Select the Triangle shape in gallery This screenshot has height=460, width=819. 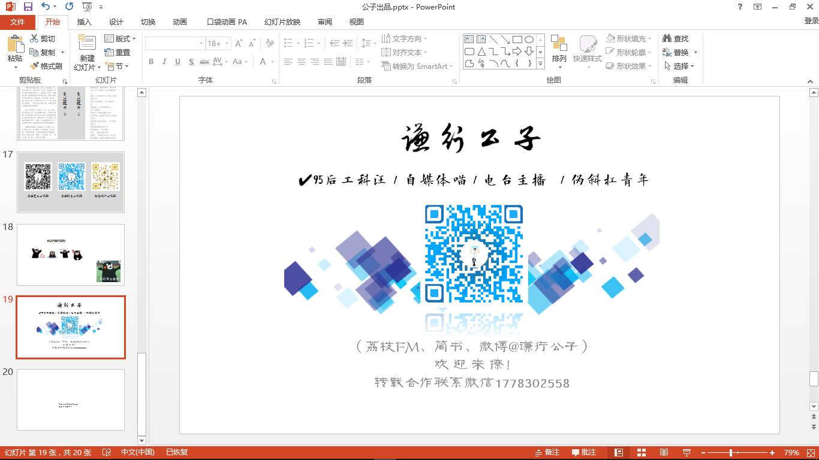[x=481, y=52]
